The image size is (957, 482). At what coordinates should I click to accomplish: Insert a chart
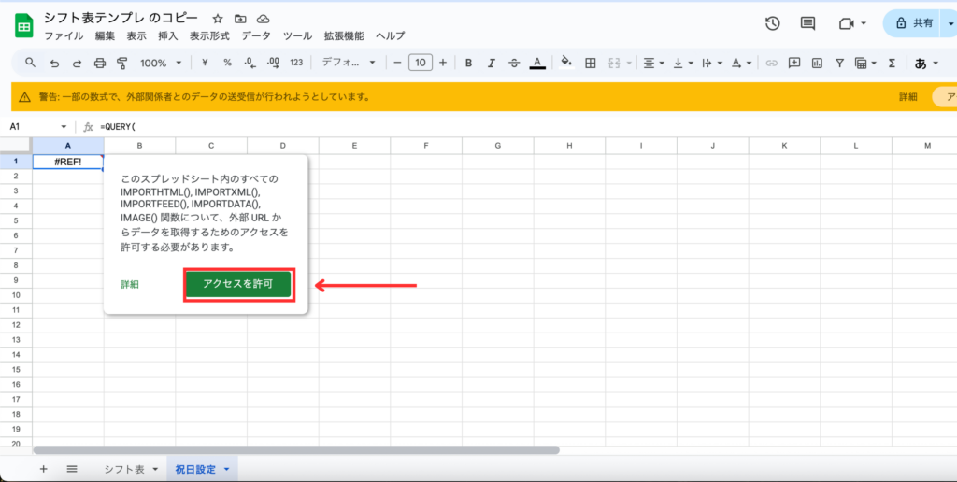[817, 63]
